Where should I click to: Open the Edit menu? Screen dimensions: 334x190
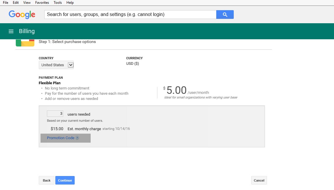pyautogui.click(x=16, y=3)
